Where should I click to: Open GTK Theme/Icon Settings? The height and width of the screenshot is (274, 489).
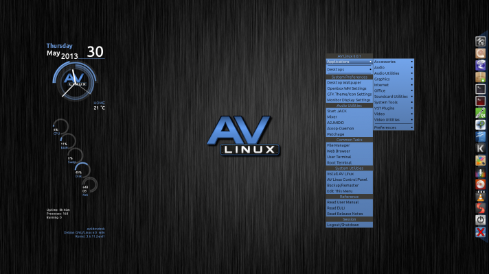[x=350, y=95]
